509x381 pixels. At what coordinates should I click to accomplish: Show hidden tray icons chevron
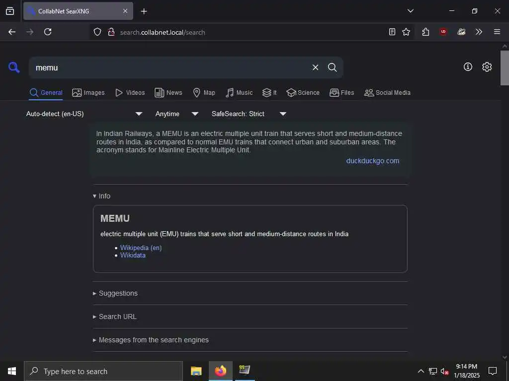click(421, 371)
